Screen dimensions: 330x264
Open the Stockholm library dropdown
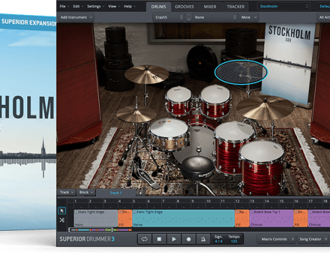284,7
